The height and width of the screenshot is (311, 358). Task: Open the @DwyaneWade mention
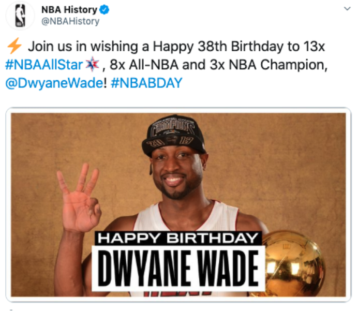[54, 83]
